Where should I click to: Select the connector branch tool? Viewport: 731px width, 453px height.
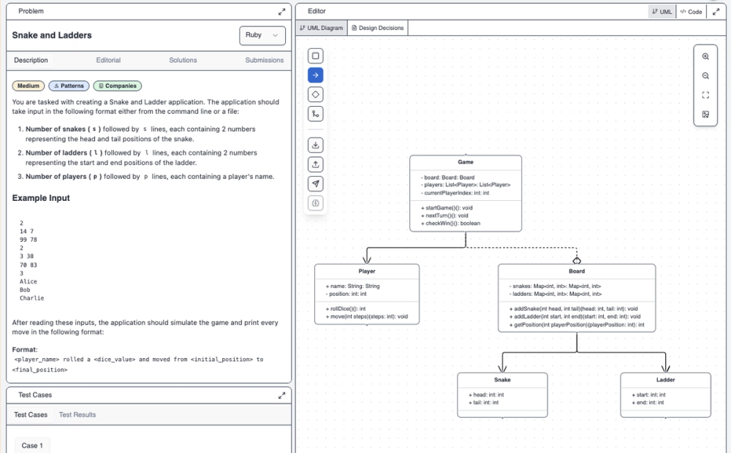[316, 114]
